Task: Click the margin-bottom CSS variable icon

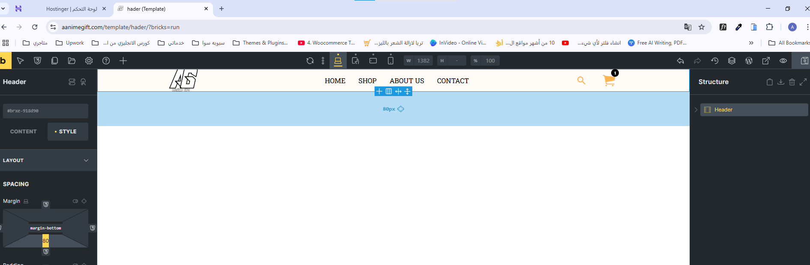Action: click(46, 252)
